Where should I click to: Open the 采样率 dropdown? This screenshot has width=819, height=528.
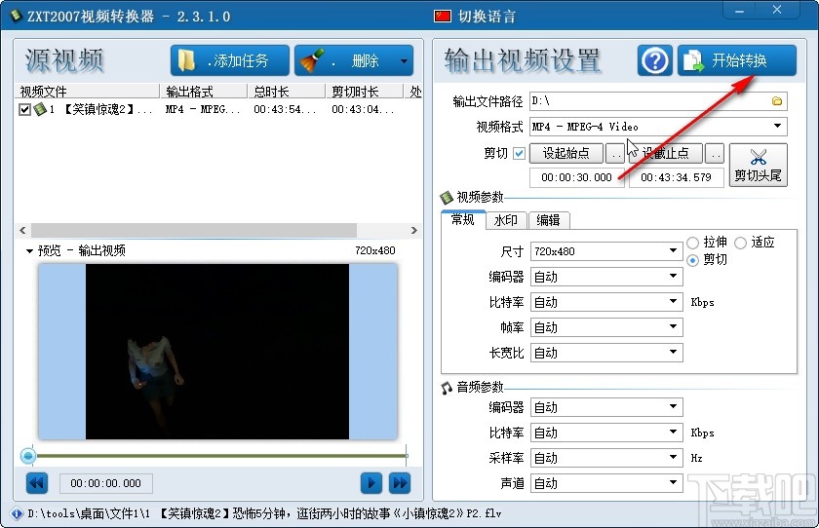606,458
